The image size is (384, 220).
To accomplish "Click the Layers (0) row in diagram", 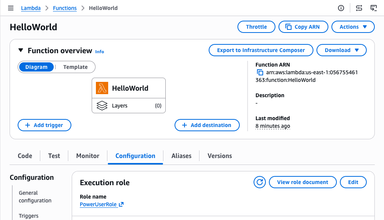I will [x=129, y=106].
